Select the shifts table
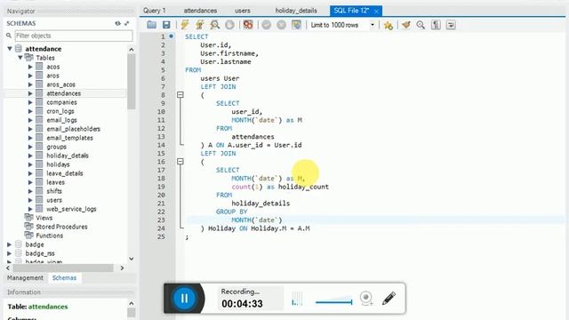This screenshot has width=569, height=320. [x=54, y=191]
